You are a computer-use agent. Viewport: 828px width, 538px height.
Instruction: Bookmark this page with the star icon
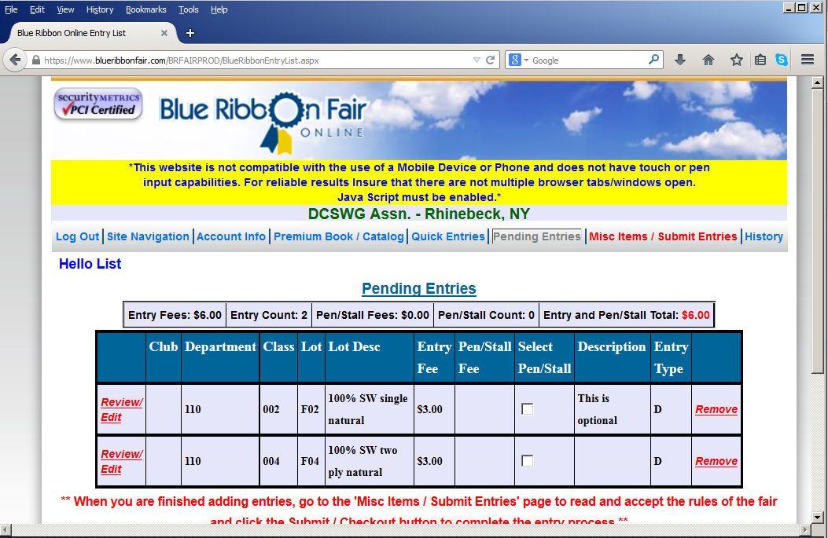(736, 60)
